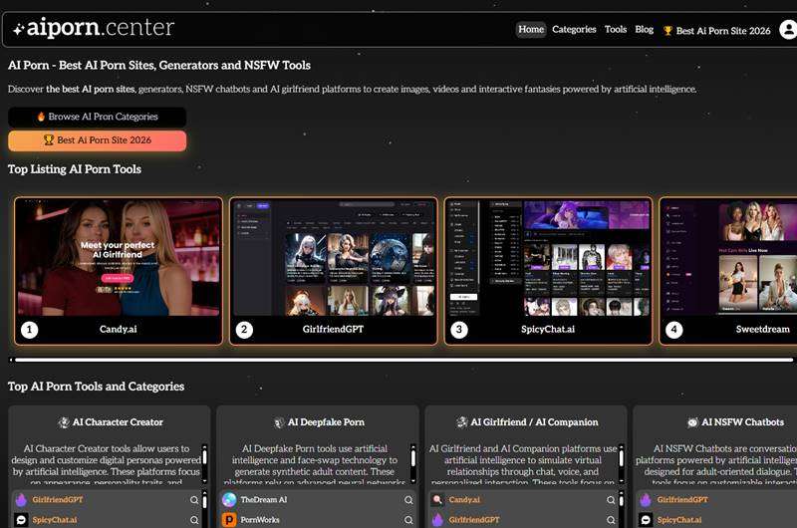Click the AI NSFW Chatbots heading icon
Image resolution: width=797 pixels, height=528 pixels.
pyautogui.click(x=692, y=422)
